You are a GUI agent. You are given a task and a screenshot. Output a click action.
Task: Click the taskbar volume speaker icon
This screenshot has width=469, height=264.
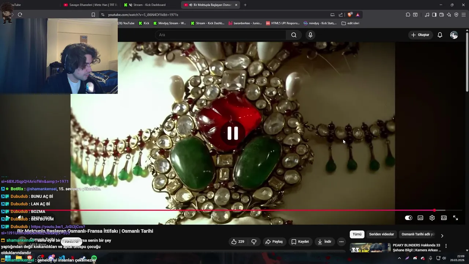click(x=444, y=258)
